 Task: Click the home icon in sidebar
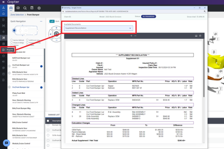(4, 14)
